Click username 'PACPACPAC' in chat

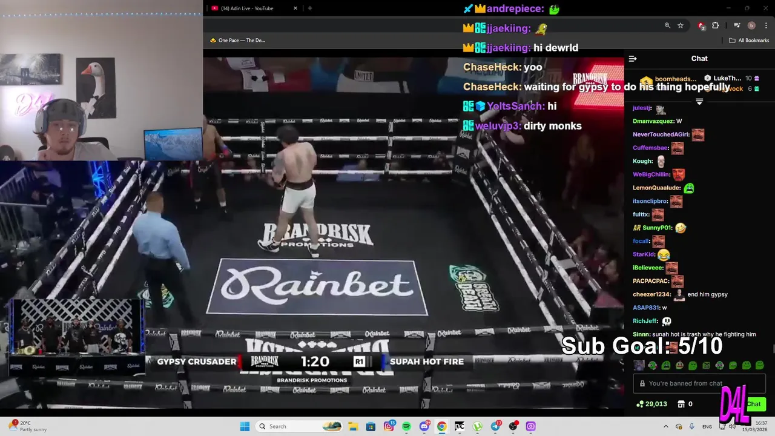[x=650, y=281]
